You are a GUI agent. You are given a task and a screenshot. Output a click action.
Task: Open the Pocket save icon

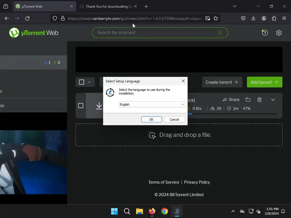243,18
